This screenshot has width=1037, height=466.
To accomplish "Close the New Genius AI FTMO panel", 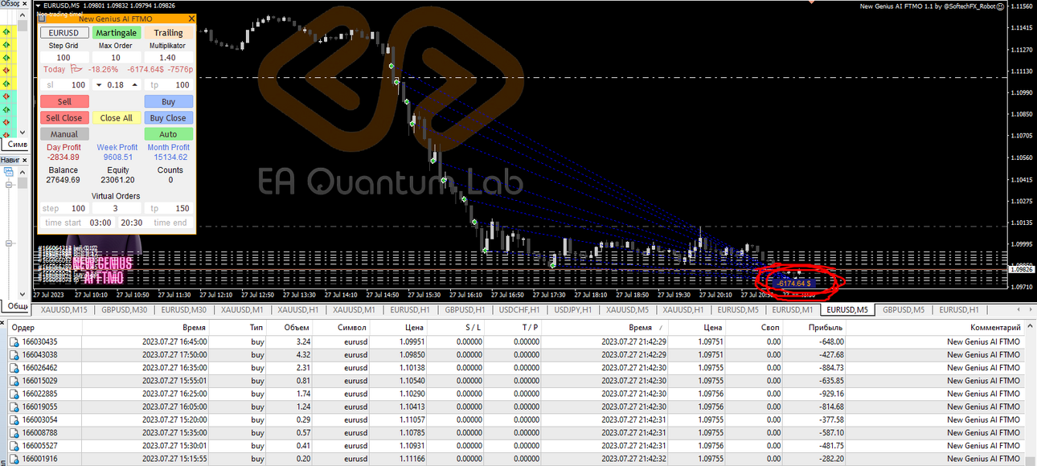I will (x=191, y=18).
